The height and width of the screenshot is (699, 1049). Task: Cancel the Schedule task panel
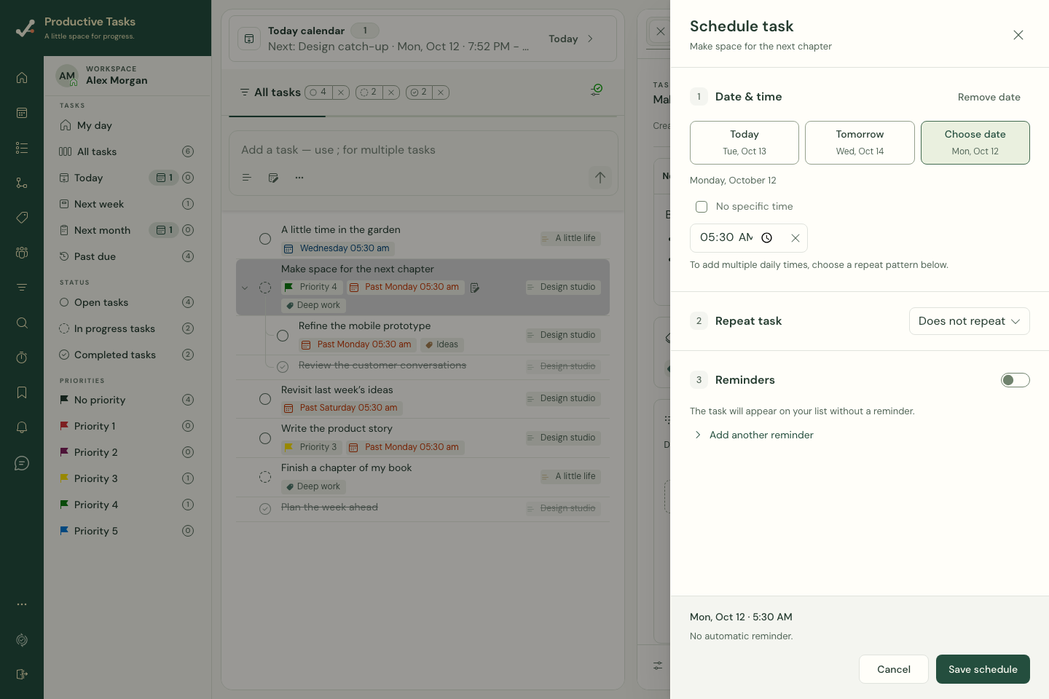pos(894,669)
